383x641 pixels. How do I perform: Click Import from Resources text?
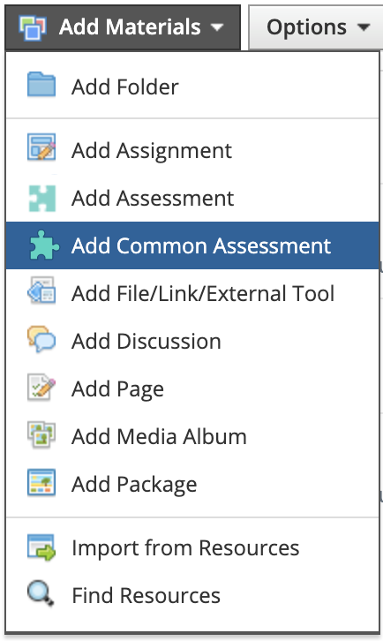click(185, 547)
